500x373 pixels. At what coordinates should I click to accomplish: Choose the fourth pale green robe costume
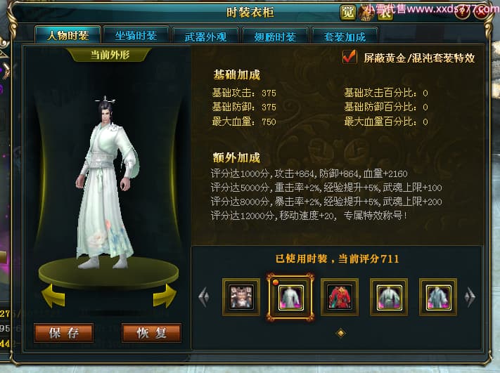389,297
